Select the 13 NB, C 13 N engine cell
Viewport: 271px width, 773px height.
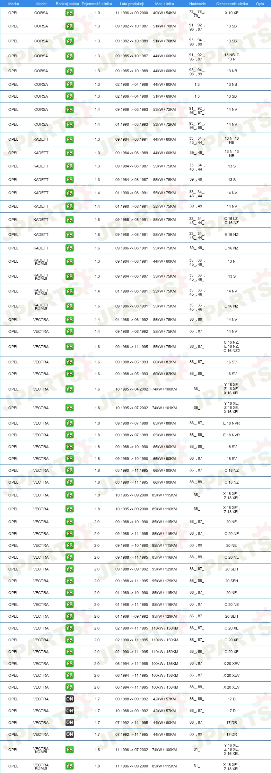[231, 57]
